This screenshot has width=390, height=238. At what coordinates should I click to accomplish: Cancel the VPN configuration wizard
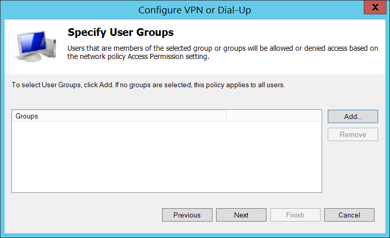(x=349, y=215)
